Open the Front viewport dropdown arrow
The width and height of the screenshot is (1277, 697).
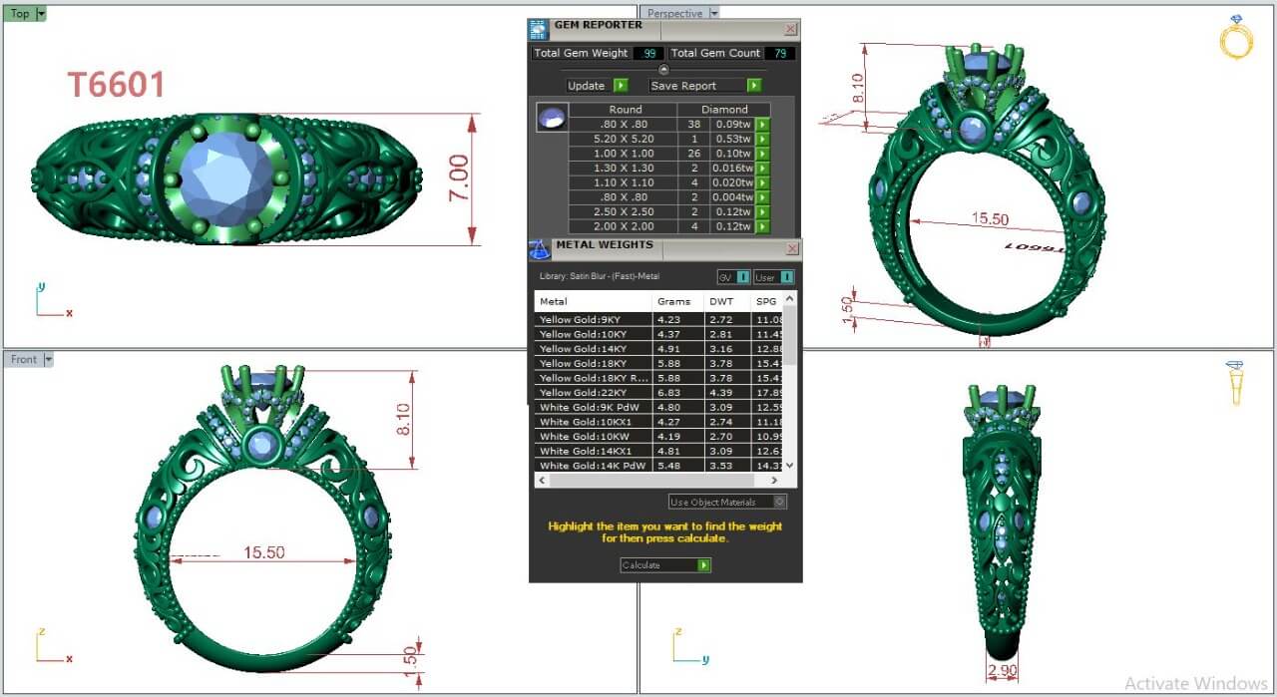click(x=48, y=359)
